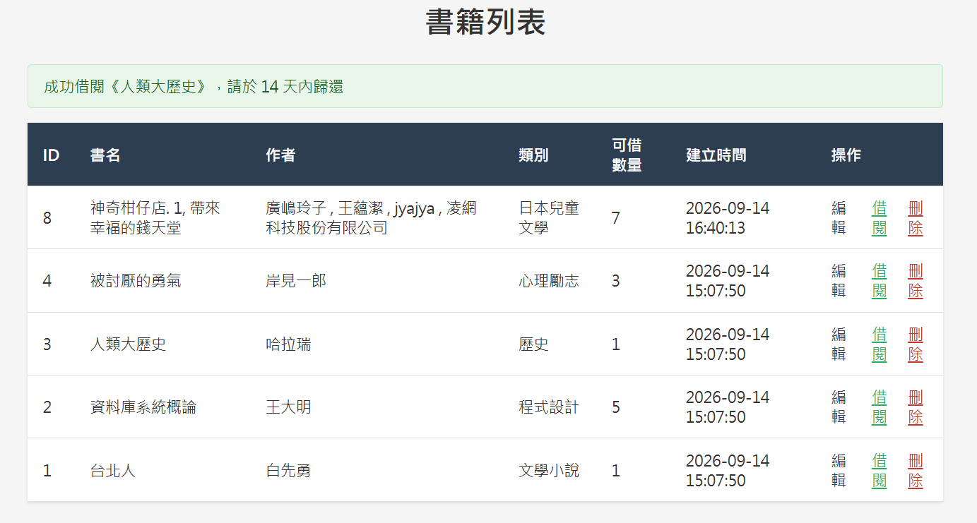This screenshot has height=523, width=977.
Task: Edit the 被討厭的勇氣 book entry
Action: tap(839, 281)
